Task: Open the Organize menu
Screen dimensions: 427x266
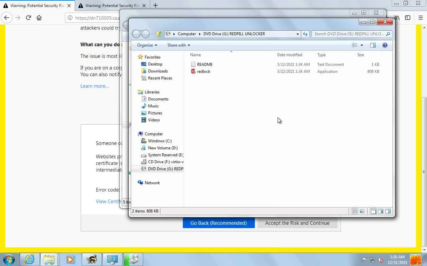Action: [x=147, y=45]
